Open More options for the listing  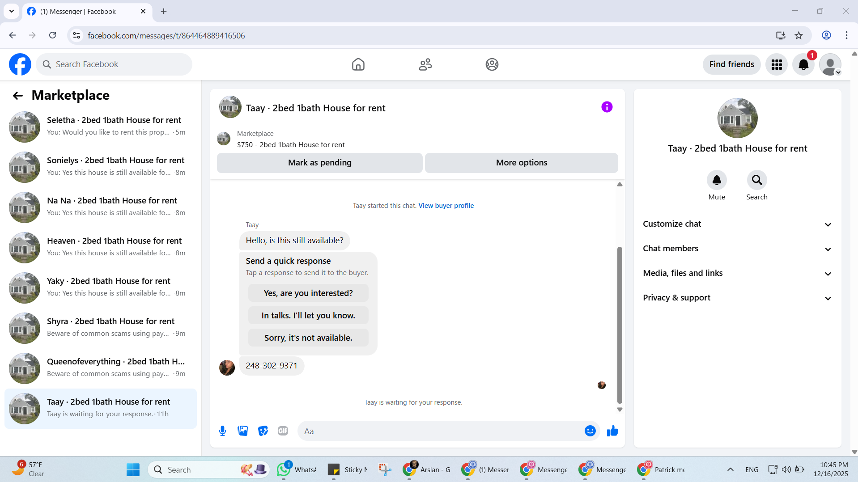coord(521,163)
